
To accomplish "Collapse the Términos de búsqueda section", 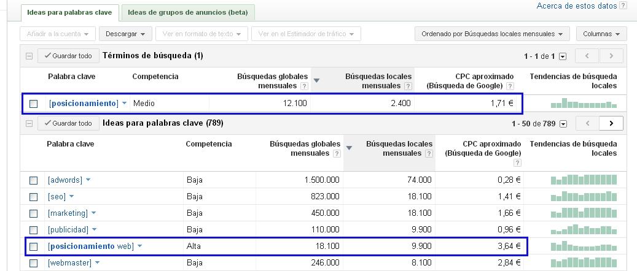I will [x=29, y=56].
